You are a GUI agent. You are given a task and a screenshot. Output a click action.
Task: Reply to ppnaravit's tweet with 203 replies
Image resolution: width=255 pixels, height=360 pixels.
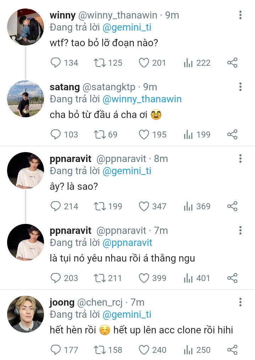point(56,278)
